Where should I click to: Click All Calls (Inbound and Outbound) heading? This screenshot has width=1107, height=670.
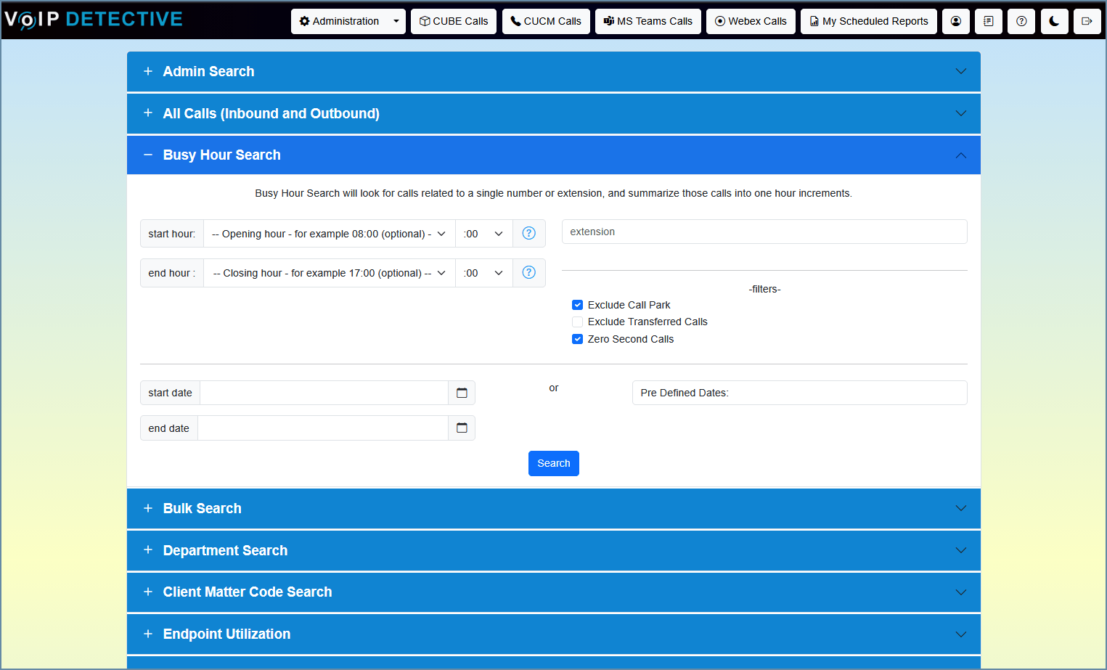[x=271, y=113]
